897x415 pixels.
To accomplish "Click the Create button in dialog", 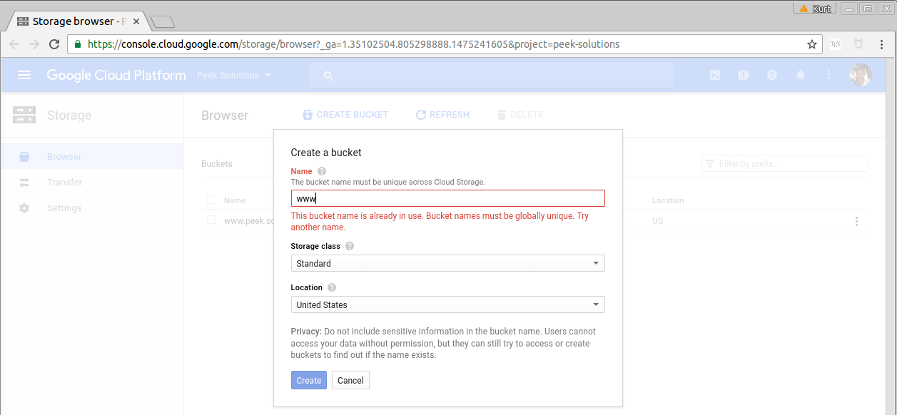I will coord(309,380).
